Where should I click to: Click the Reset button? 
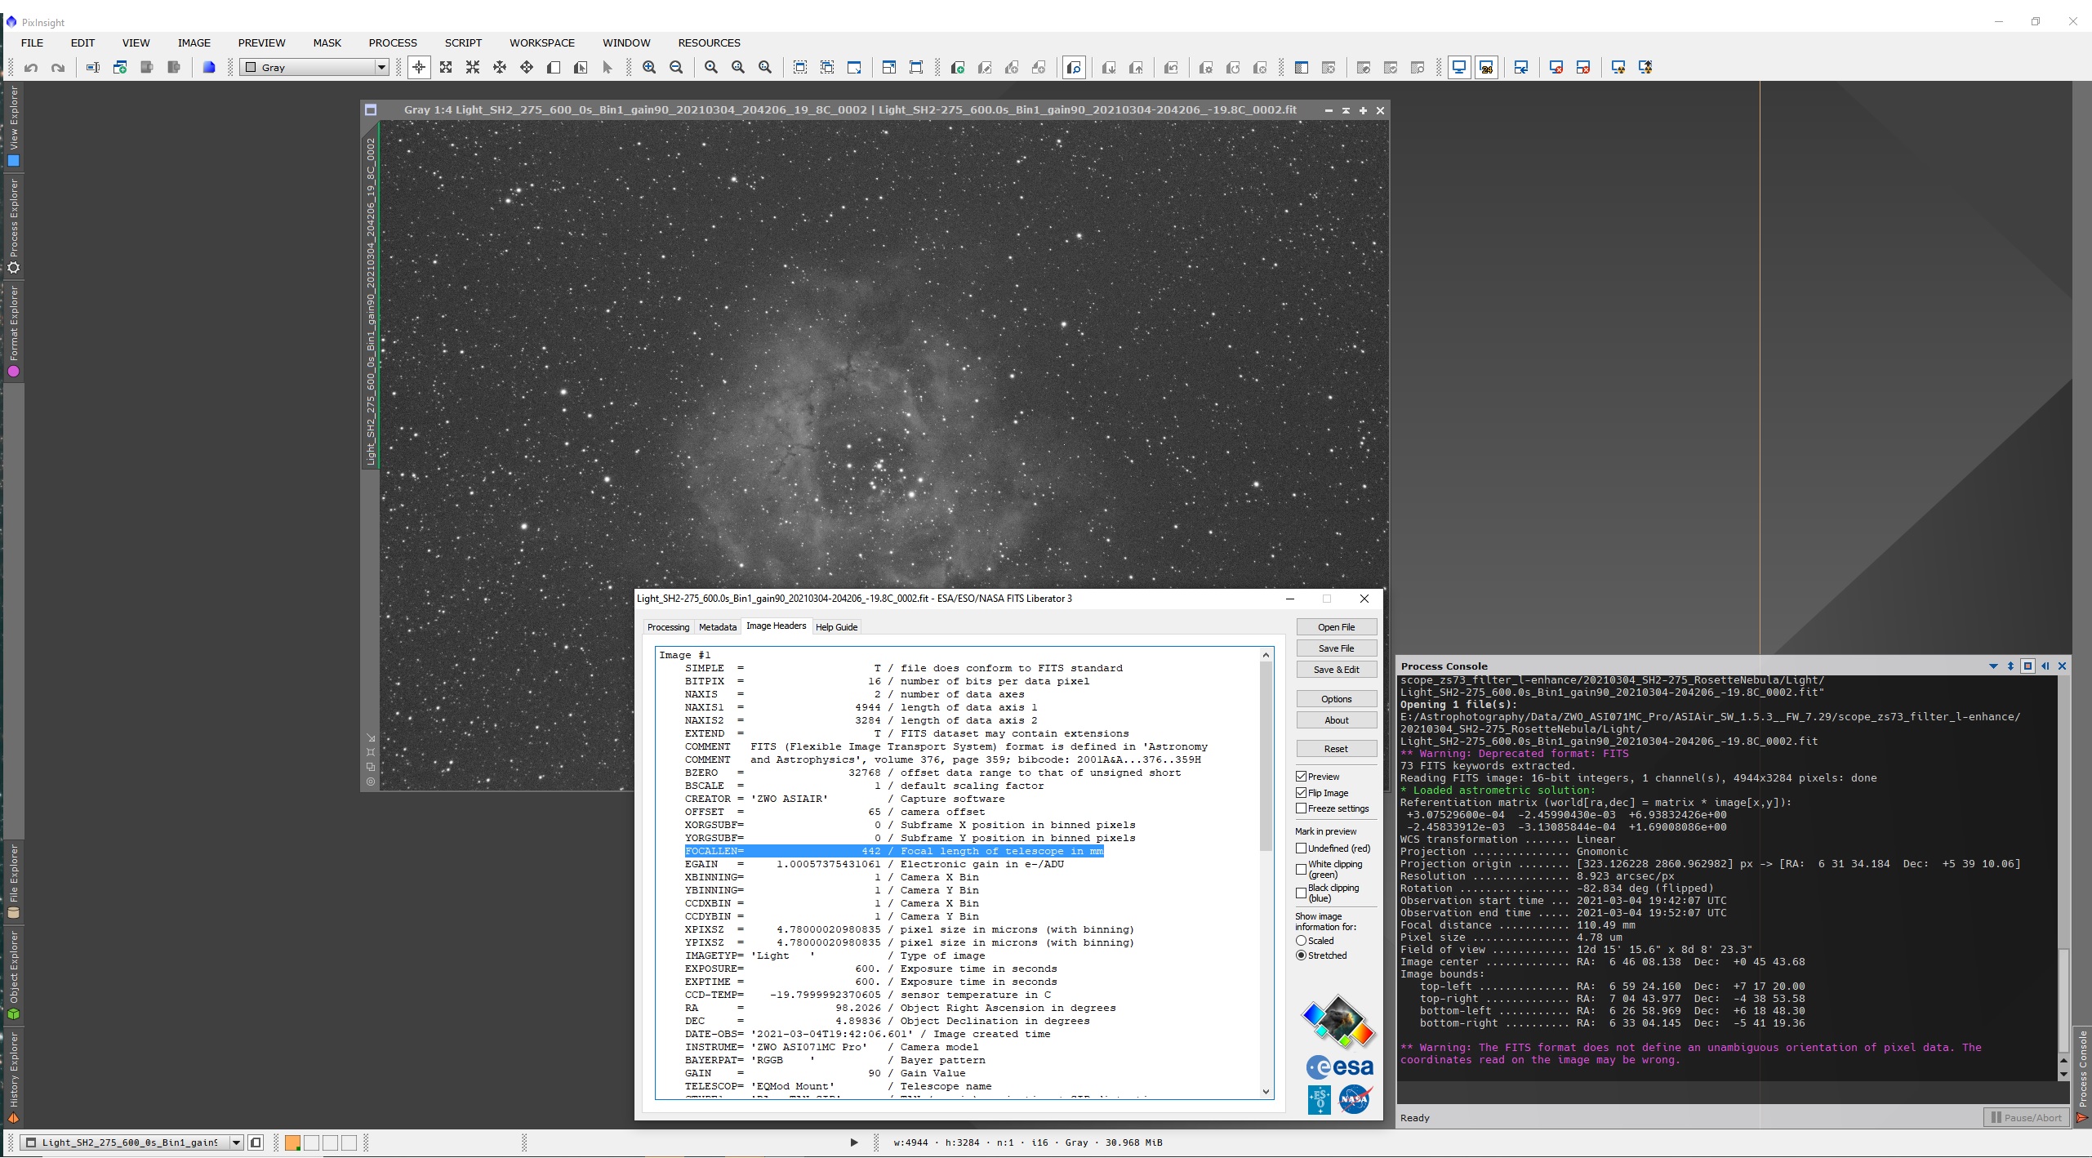pos(1337,749)
